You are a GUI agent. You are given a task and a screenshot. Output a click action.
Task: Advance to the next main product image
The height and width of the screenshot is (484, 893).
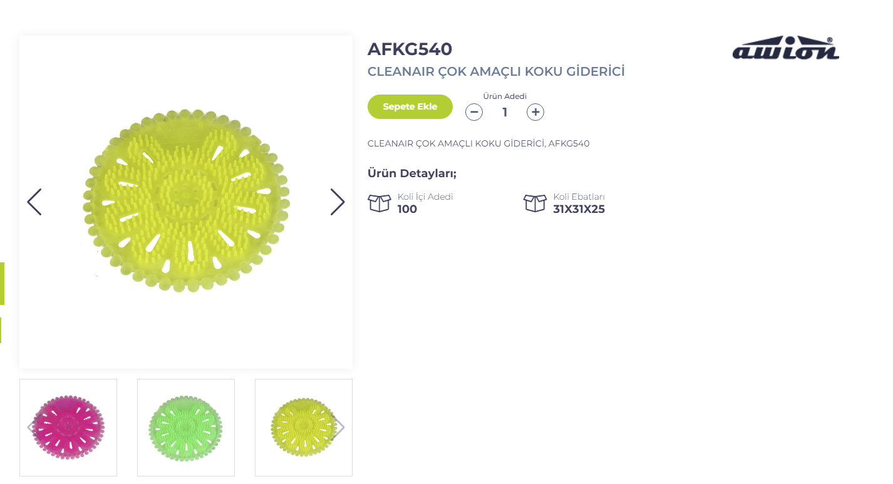point(338,202)
